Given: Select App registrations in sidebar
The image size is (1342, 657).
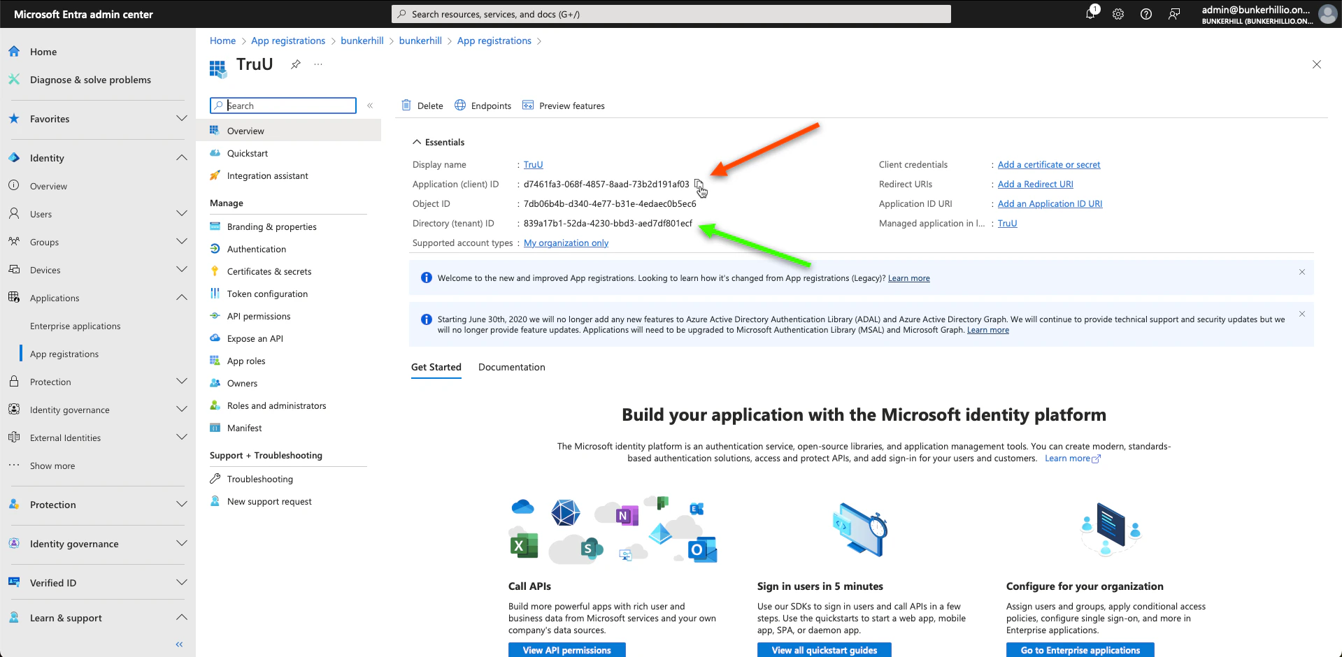Looking at the screenshot, I should tap(64, 354).
